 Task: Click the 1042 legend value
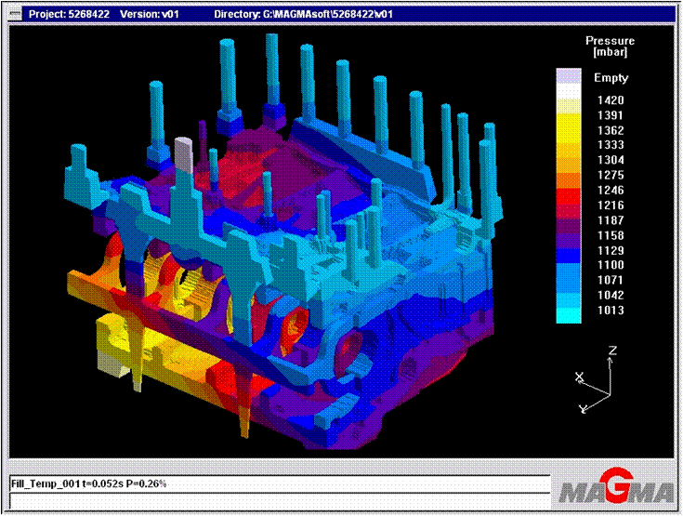tap(611, 296)
